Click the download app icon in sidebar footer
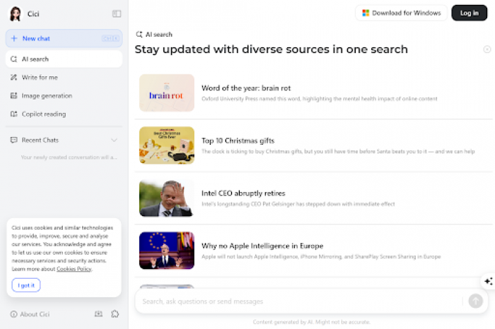The width and height of the screenshot is (495, 329). [98, 314]
